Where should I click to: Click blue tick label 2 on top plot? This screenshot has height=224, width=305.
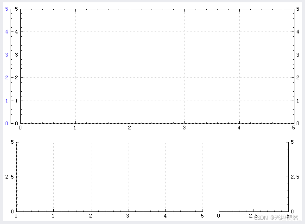[x=6, y=77]
